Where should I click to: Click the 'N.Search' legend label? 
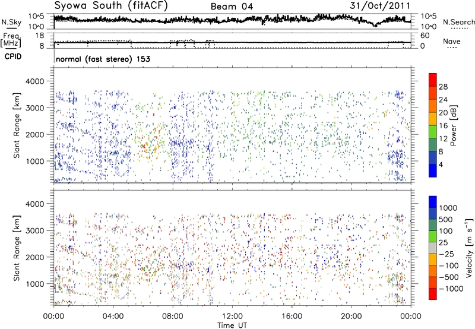click(459, 22)
